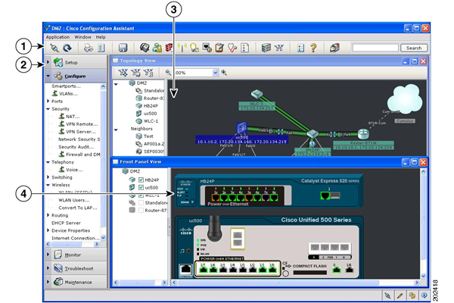The image size is (454, 303).
Task: Open the zoom percentage dropdown in Topology View
Action: coord(215,73)
